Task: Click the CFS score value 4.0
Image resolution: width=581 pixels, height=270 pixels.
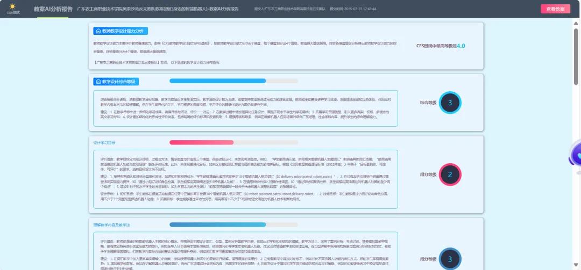Action: (x=460, y=46)
